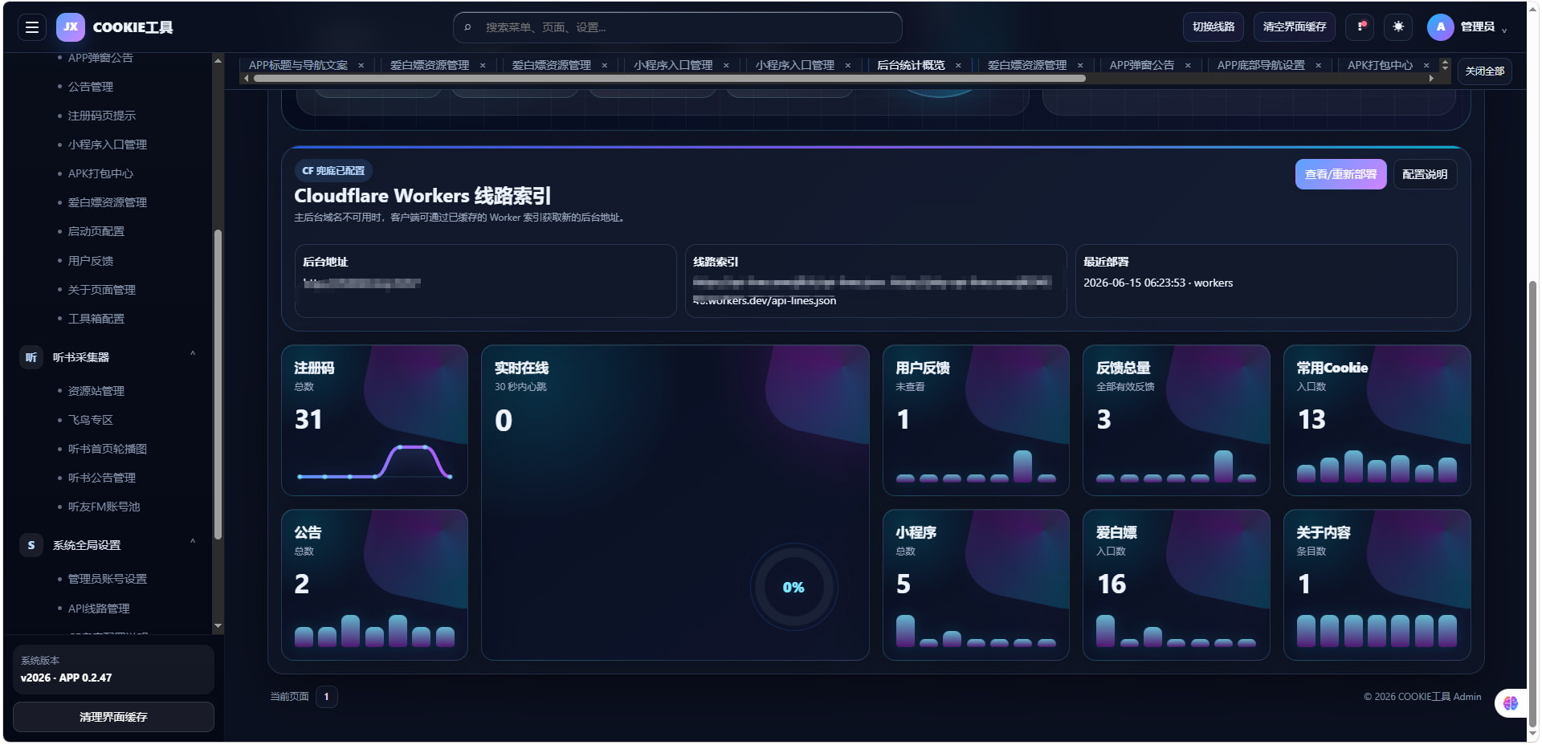Click the tab list up/down stepper
The image size is (1542, 745).
(1445, 65)
